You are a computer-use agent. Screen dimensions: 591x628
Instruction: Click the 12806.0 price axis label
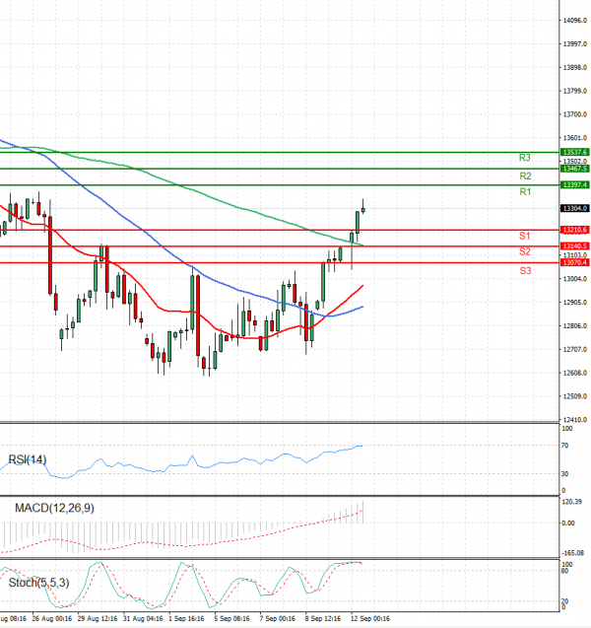[x=575, y=326]
